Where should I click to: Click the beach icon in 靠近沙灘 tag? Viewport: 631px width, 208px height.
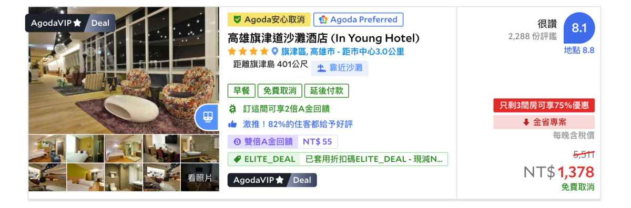[321, 68]
